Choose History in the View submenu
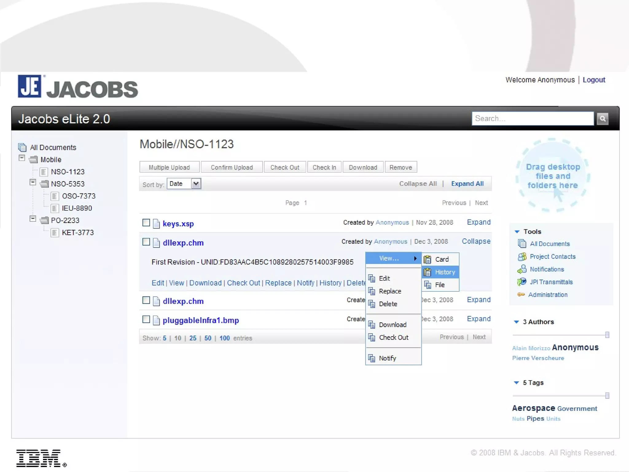The image size is (629, 472). pyautogui.click(x=440, y=272)
